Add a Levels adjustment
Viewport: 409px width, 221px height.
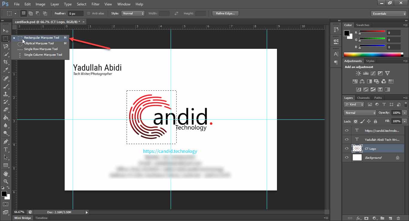coord(366,73)
